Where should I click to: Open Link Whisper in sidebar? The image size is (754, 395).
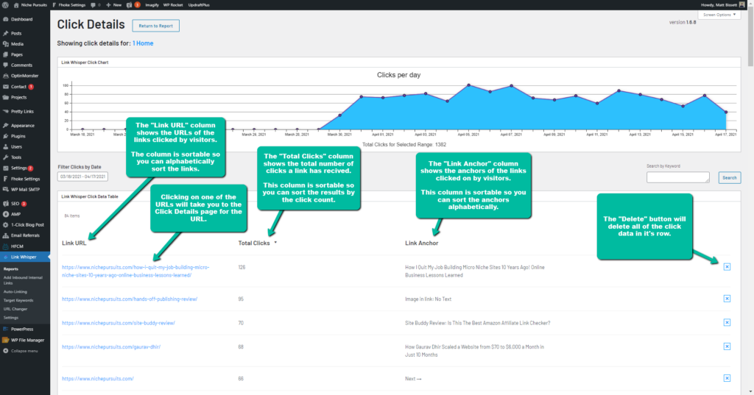pyautogui.click(x=25, y=257)
